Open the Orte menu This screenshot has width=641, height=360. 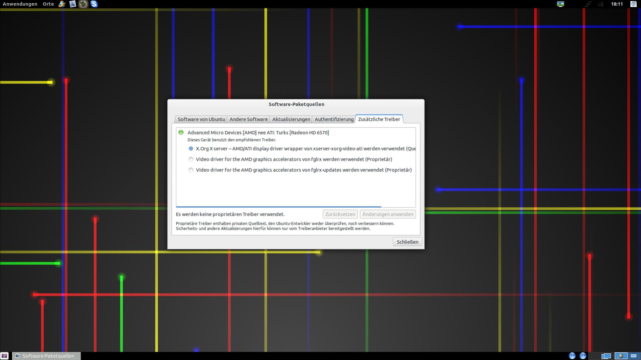tap(48, 4)
